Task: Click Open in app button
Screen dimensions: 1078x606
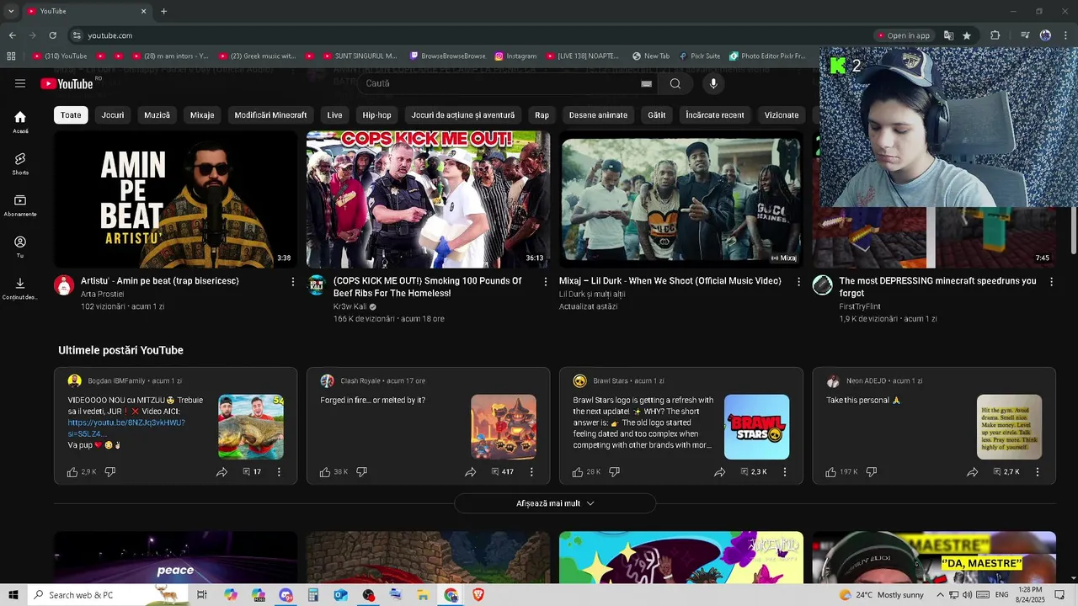Action: [x=904, y=35]
